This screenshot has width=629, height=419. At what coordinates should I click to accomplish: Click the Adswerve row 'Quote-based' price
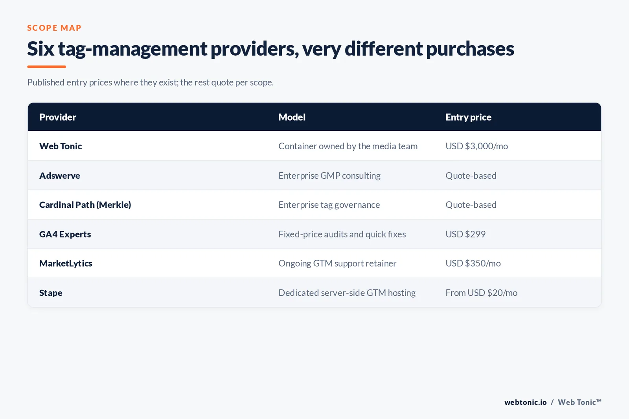pos(471,176)
